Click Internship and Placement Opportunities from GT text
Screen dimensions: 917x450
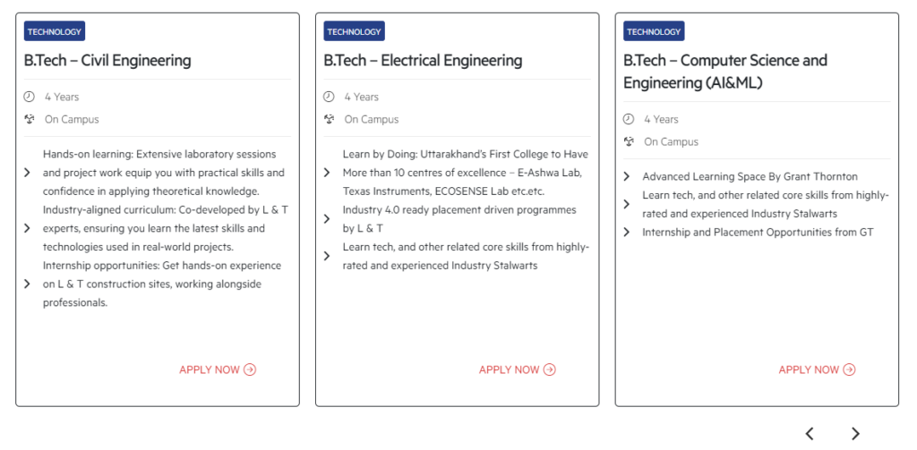coord(758,232)
